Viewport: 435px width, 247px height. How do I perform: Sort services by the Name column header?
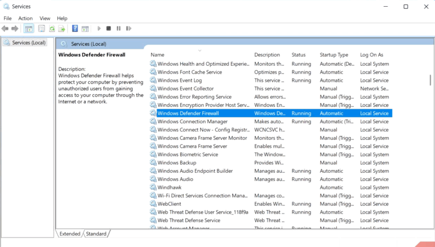158,55
